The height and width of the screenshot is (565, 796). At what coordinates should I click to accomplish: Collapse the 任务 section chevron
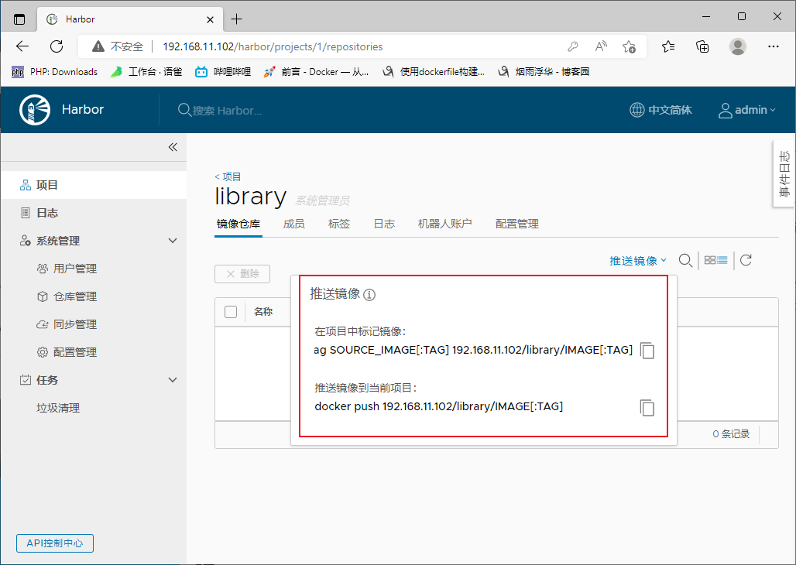pos(173,380)
